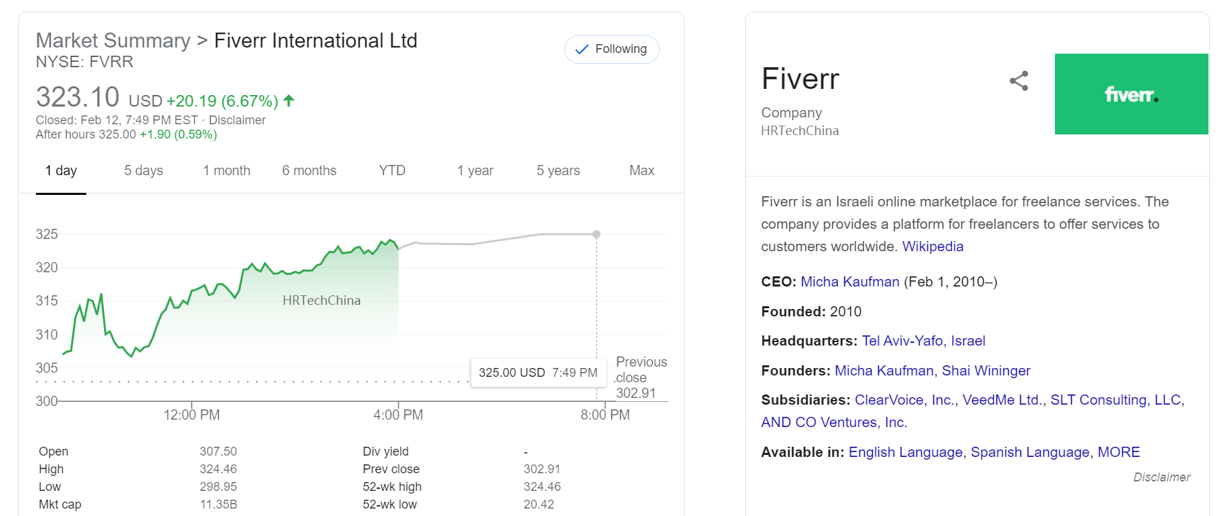Click the Tel Aviv-Yafo, Israel headquarters link
This screenshot has width=1220, height=516.
(x=923, y=341)
